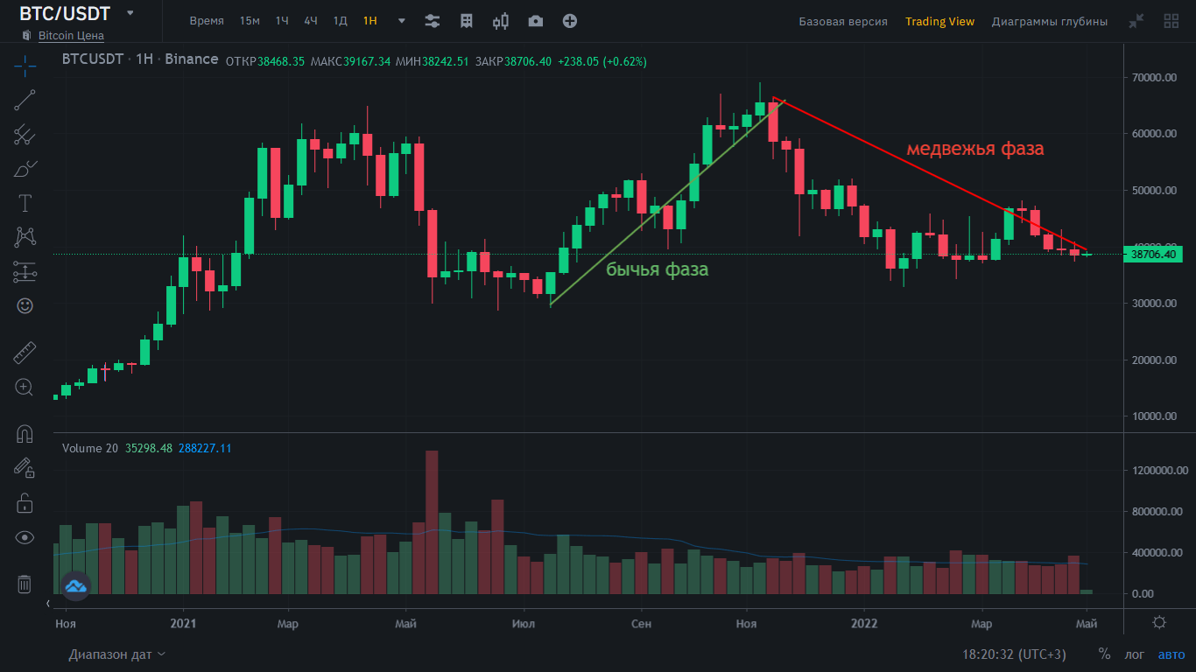Switch to the Базовая версия tab
1196x672 pixels.
[842, 21]
